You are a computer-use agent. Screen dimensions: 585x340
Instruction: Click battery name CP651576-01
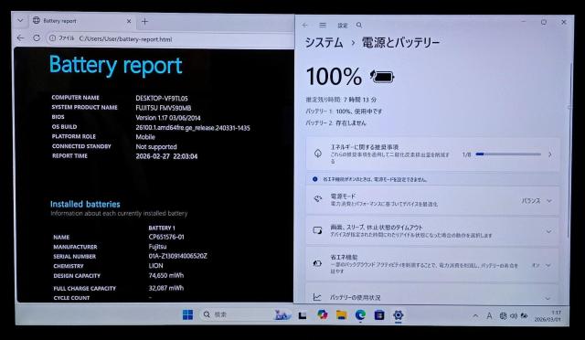tap(166, 237)
